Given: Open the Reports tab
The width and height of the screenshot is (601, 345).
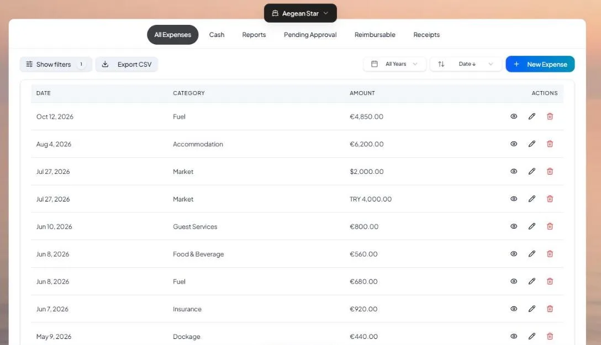Looking at the screenshot, I should click(x=254, y=34).
